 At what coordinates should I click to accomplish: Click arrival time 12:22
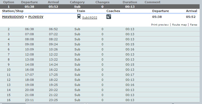53,54
